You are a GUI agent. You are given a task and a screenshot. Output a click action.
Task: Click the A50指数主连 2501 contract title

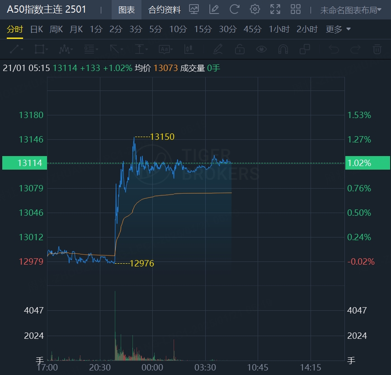[x=47, y=9]
